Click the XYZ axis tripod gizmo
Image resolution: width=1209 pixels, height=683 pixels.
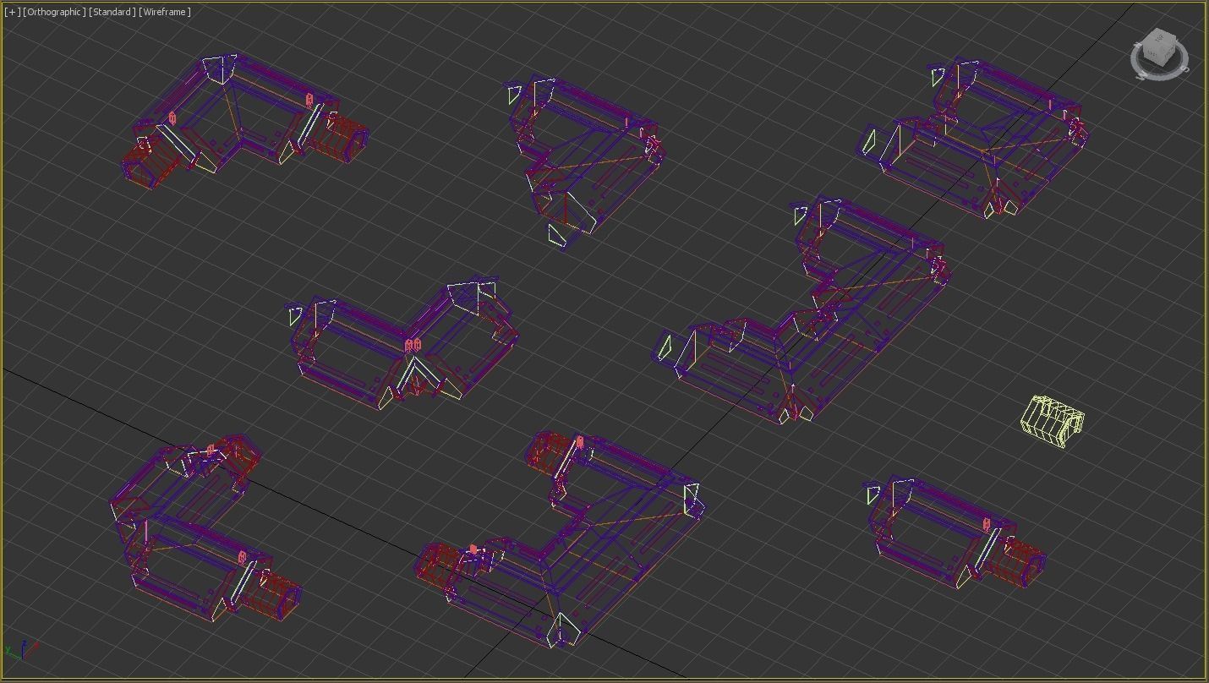coord(20,650)
